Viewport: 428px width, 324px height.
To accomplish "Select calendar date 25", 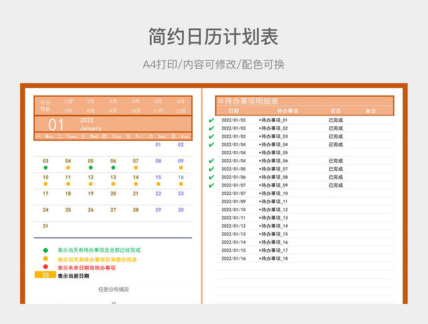I will pyautogui.click(x=68, y=210).
